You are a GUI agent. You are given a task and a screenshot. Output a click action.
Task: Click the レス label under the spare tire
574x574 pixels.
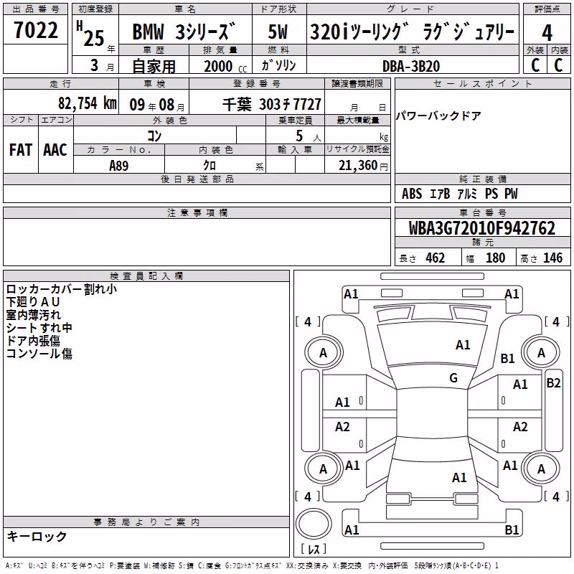click(x=314, y=549)
